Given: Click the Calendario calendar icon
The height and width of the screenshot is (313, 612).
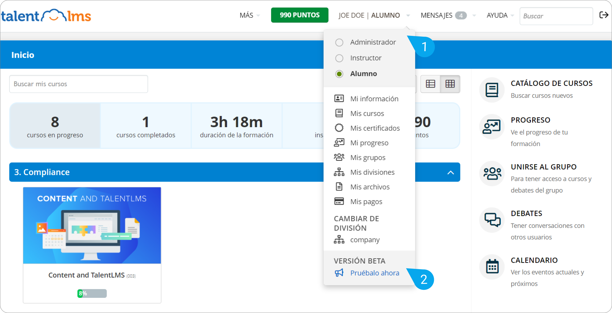Looking at the screenshot, I should [492, 267].
